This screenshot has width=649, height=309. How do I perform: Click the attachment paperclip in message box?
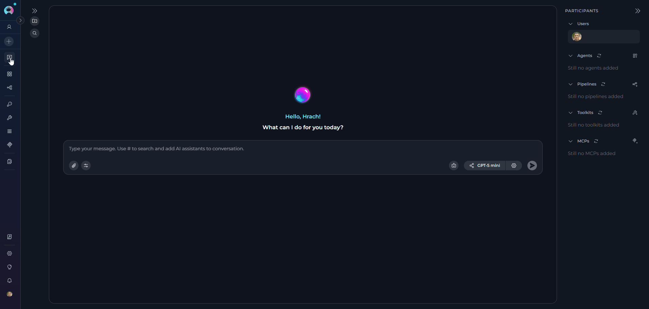click(x=74, y=166)
